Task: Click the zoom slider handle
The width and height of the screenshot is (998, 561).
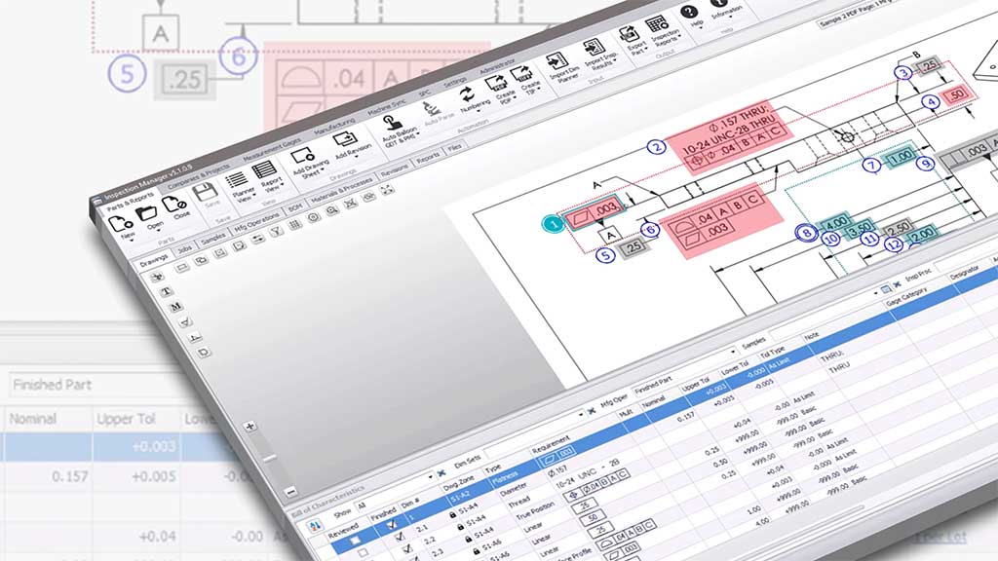Action: point(270,458)
